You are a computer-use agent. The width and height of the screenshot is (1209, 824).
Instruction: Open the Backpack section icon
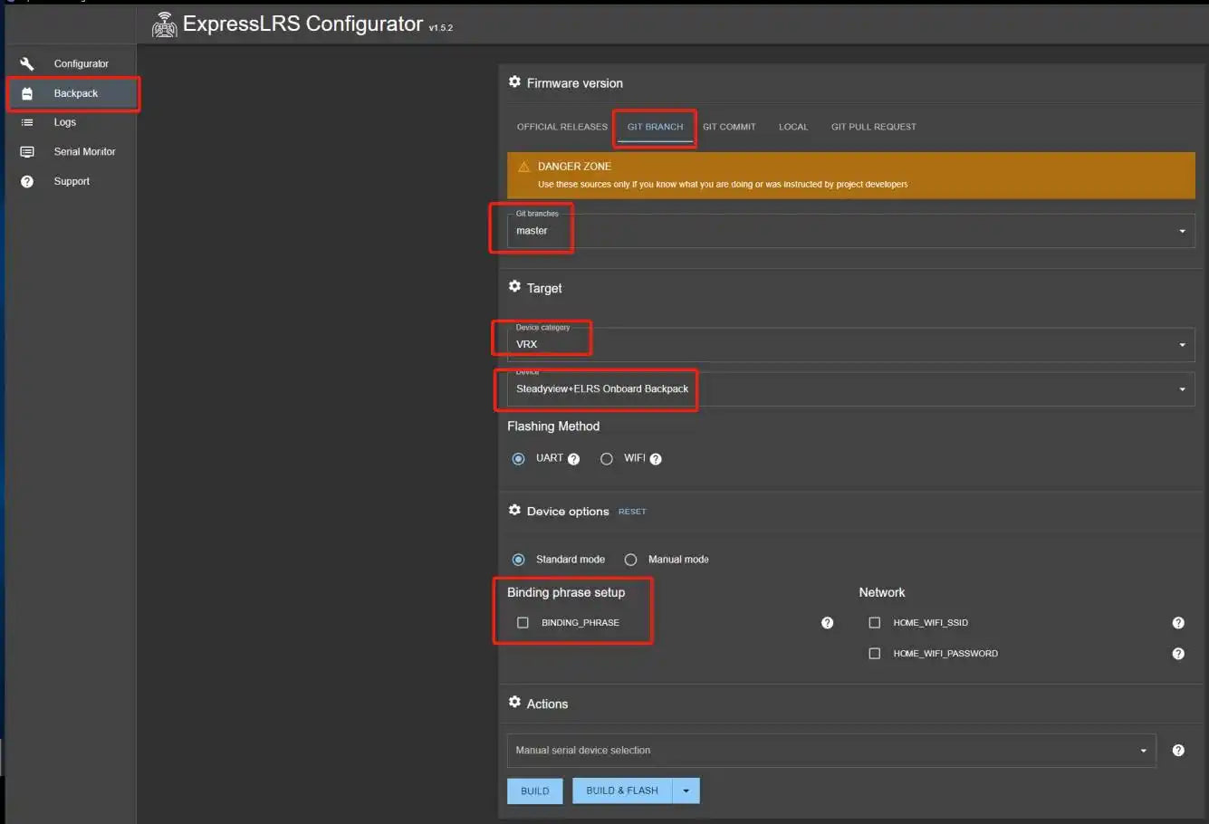[27, 93]
